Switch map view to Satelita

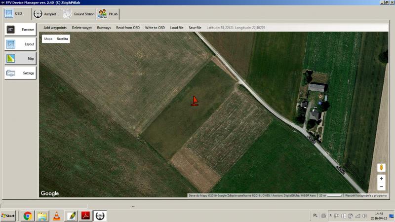point(62,38)
